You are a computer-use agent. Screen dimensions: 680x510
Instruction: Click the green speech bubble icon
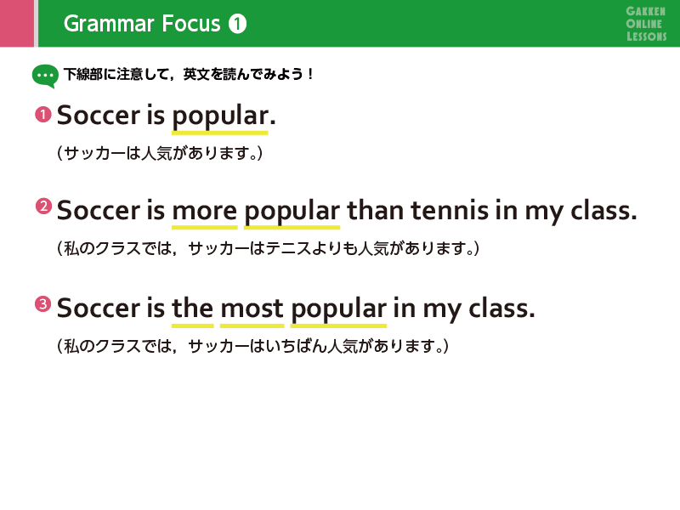point(45,76)
